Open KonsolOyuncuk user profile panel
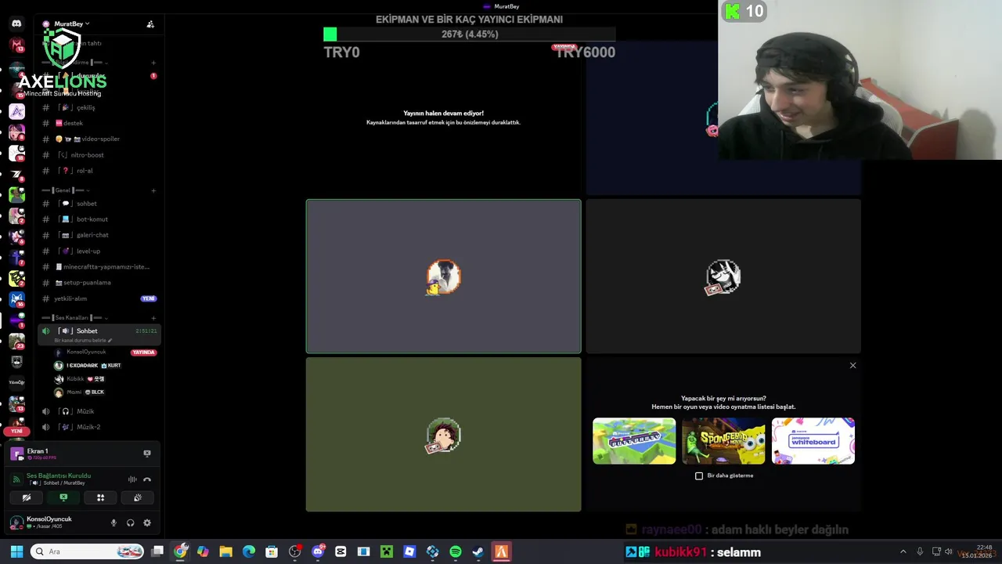The image size is (1002, 564). (42, 522)
